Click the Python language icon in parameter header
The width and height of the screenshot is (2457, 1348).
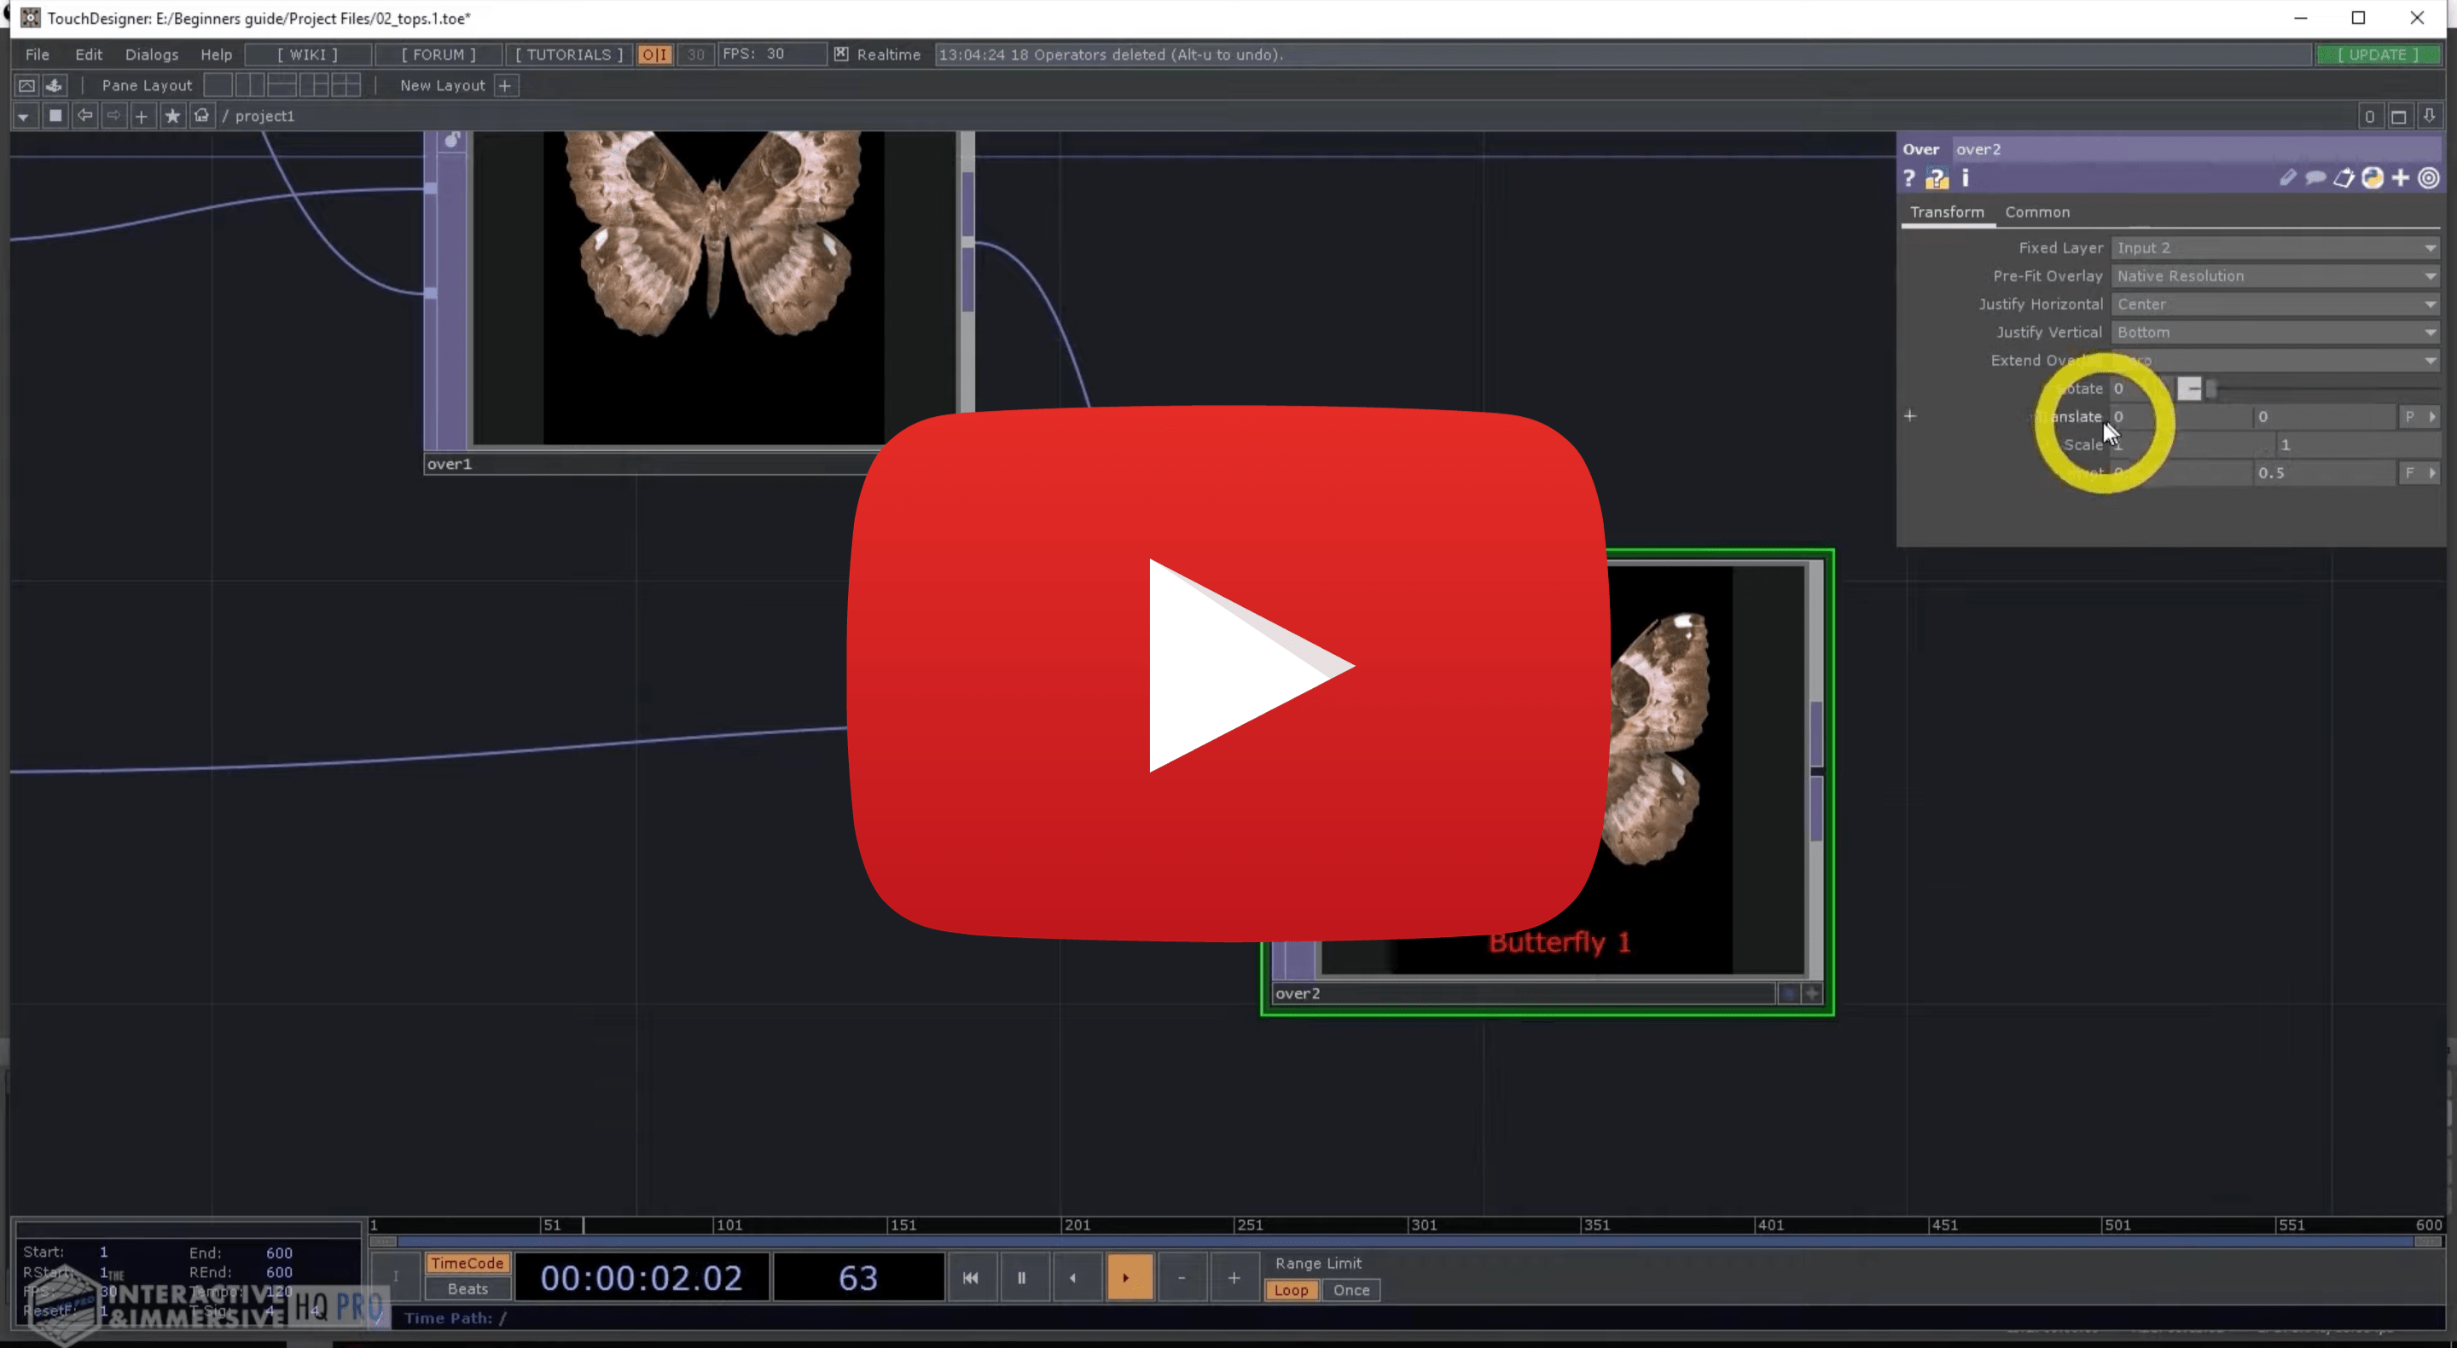point(2372,178)
